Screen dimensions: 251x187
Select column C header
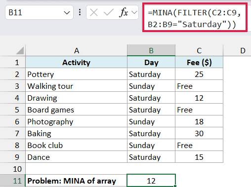tap(199, 50)
